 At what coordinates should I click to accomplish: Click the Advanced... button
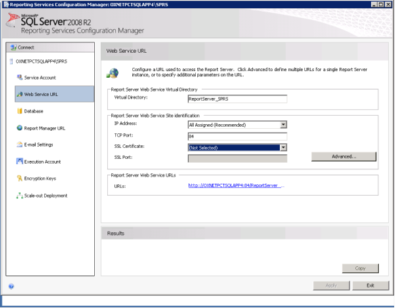pyautogui.click(x=344, y=156)
